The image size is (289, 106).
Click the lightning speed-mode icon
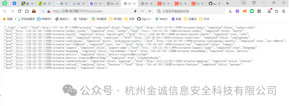click(135, 11)
